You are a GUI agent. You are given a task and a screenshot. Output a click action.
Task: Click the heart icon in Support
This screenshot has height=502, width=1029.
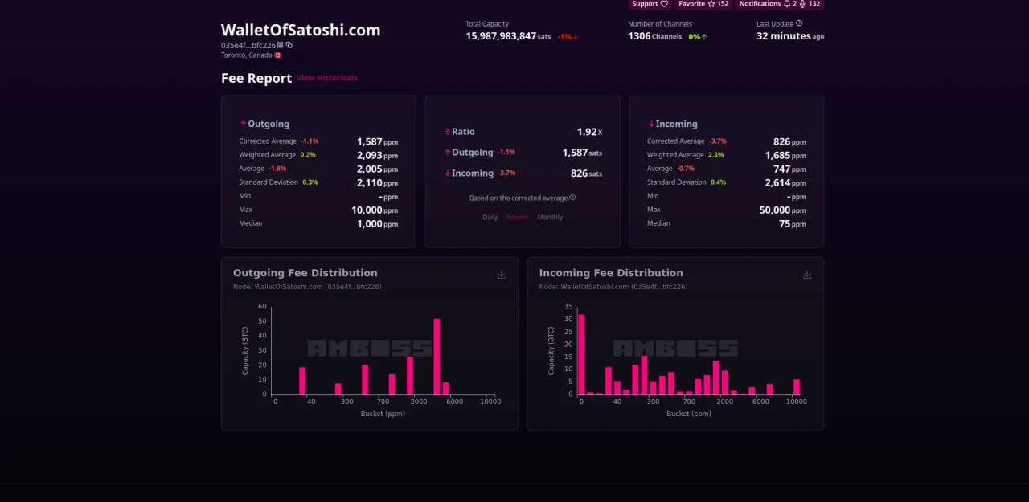point(663,4)
